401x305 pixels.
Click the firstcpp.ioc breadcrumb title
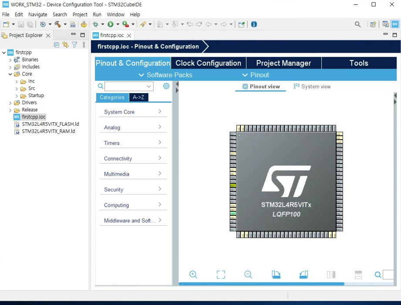coord(148,47)
